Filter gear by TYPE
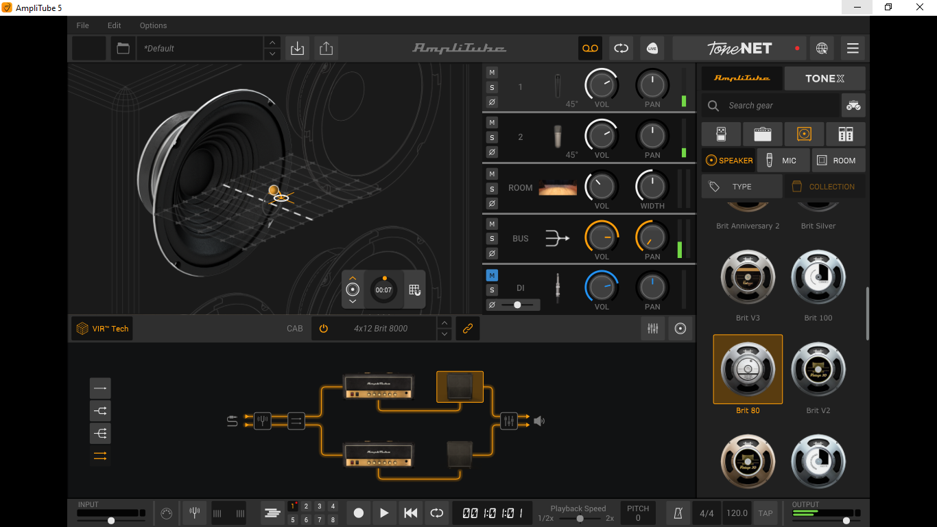Image resolution: width=937 pixels, height=527 pixels. (x=742, y=187)
